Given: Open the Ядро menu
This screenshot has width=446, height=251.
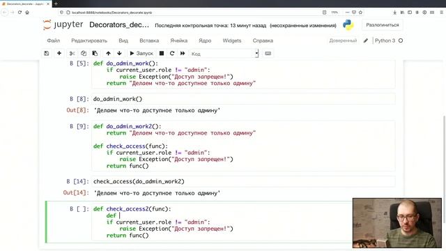Looking at the screenshot, I should [205, 40].
